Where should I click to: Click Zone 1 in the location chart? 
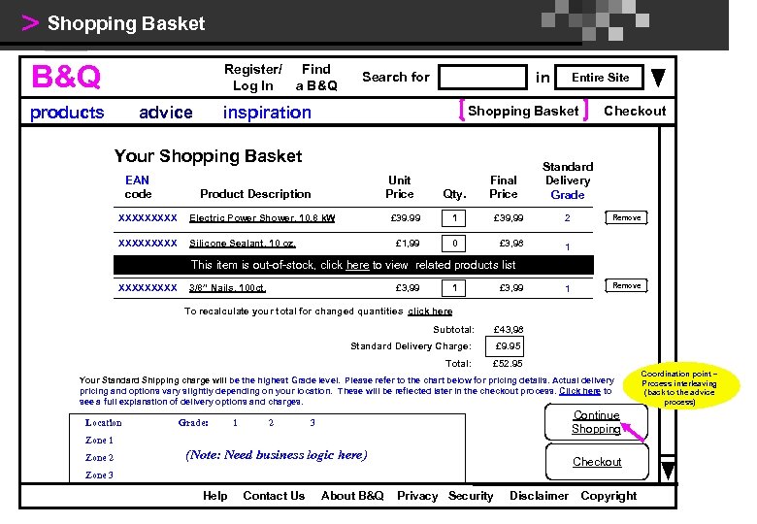(99, 440)
